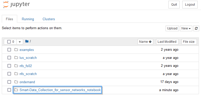Click the Jupyter logo icon
This screenshot has width=201, height=96.
coord(6,4)
